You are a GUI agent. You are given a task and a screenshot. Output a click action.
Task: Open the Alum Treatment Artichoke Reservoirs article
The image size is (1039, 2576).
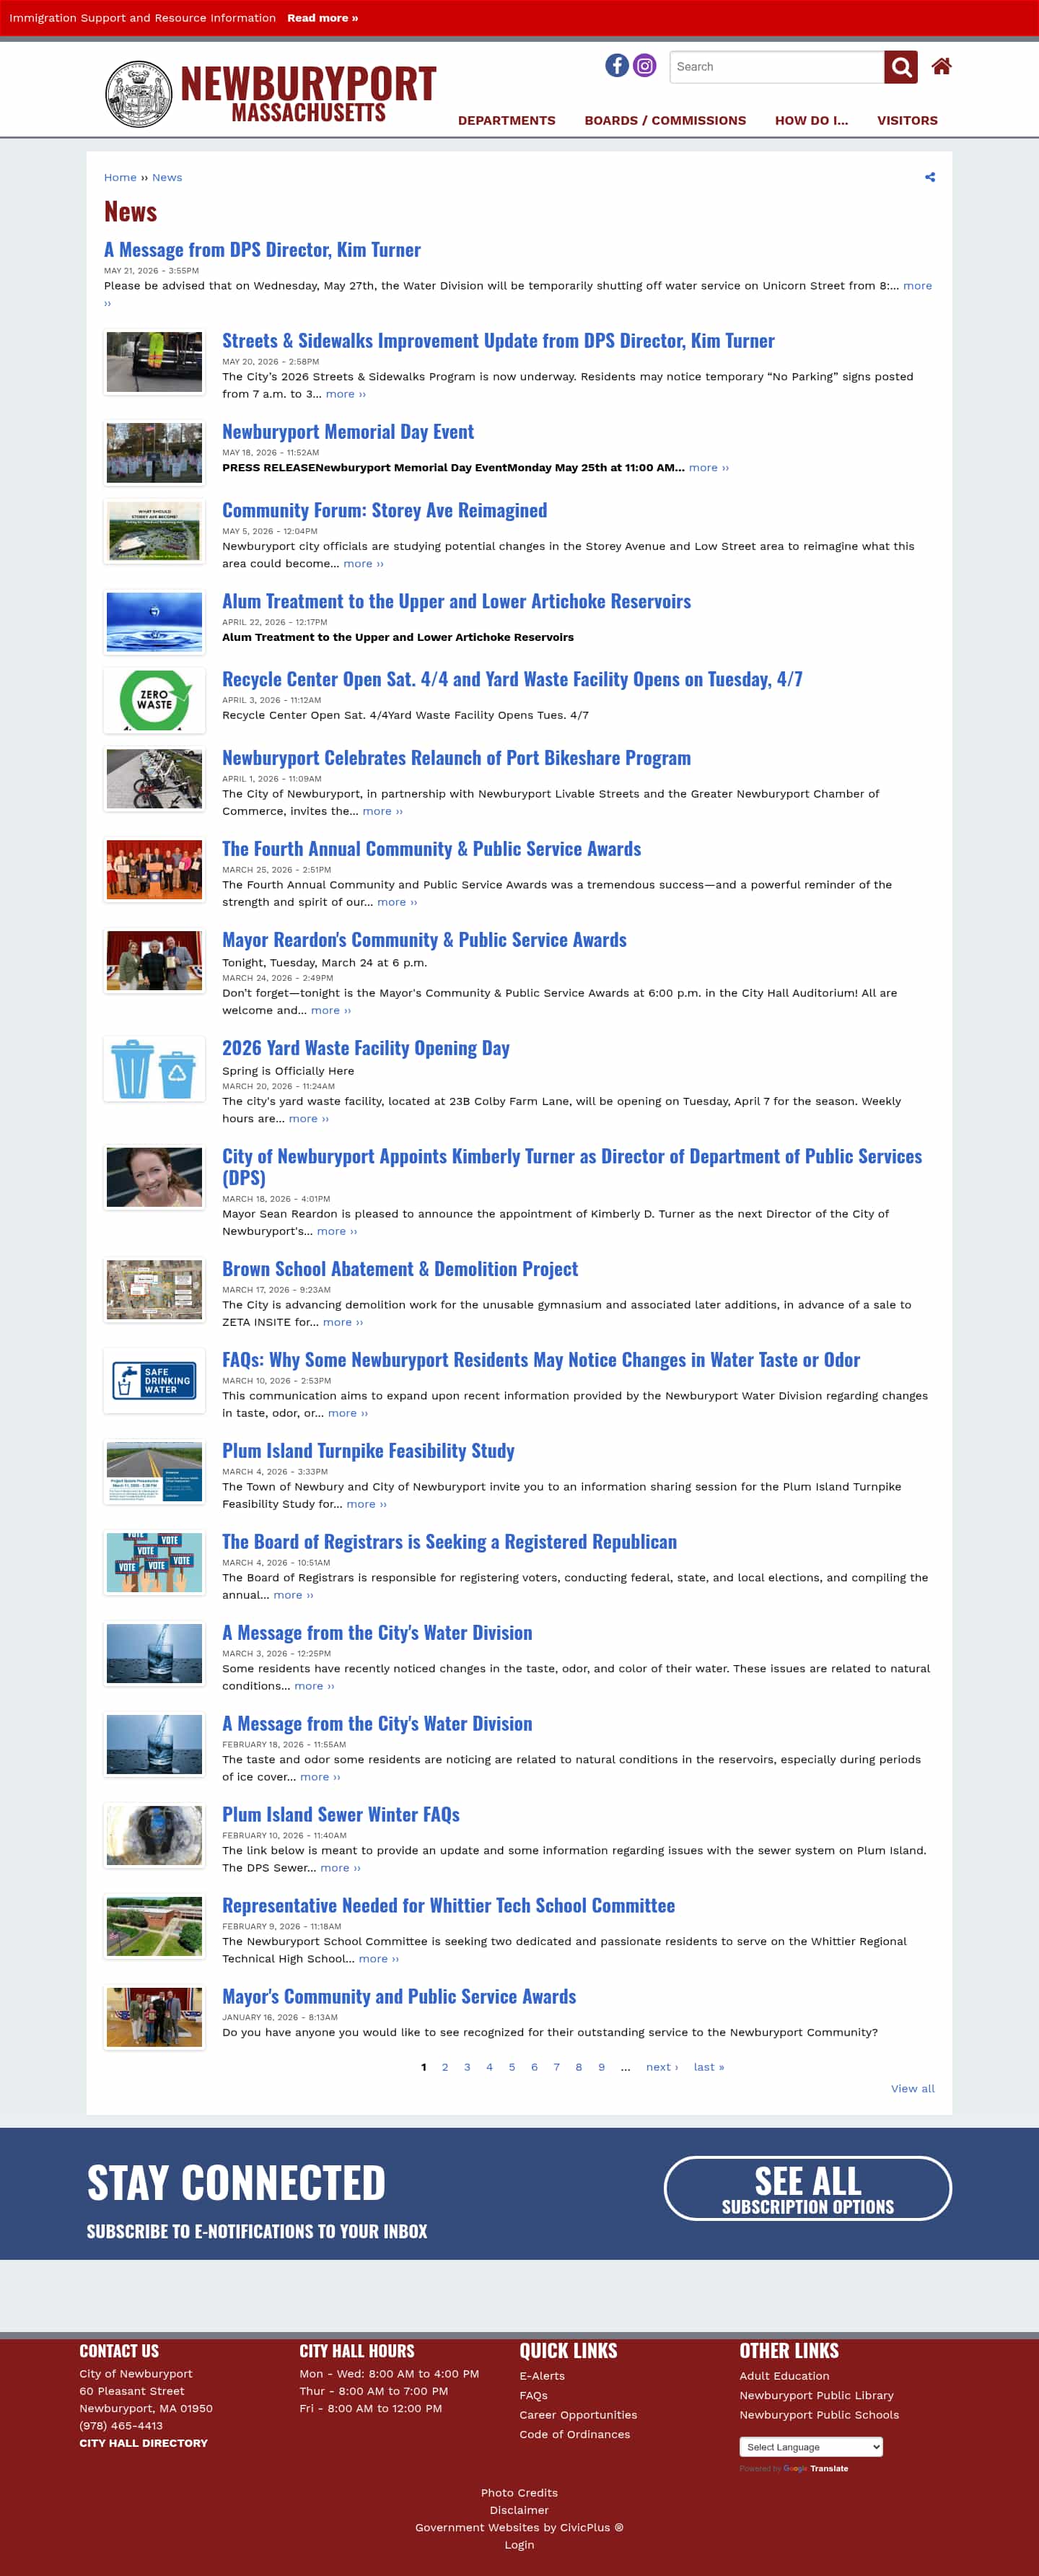pyautogui.click(x=456, y=601)
